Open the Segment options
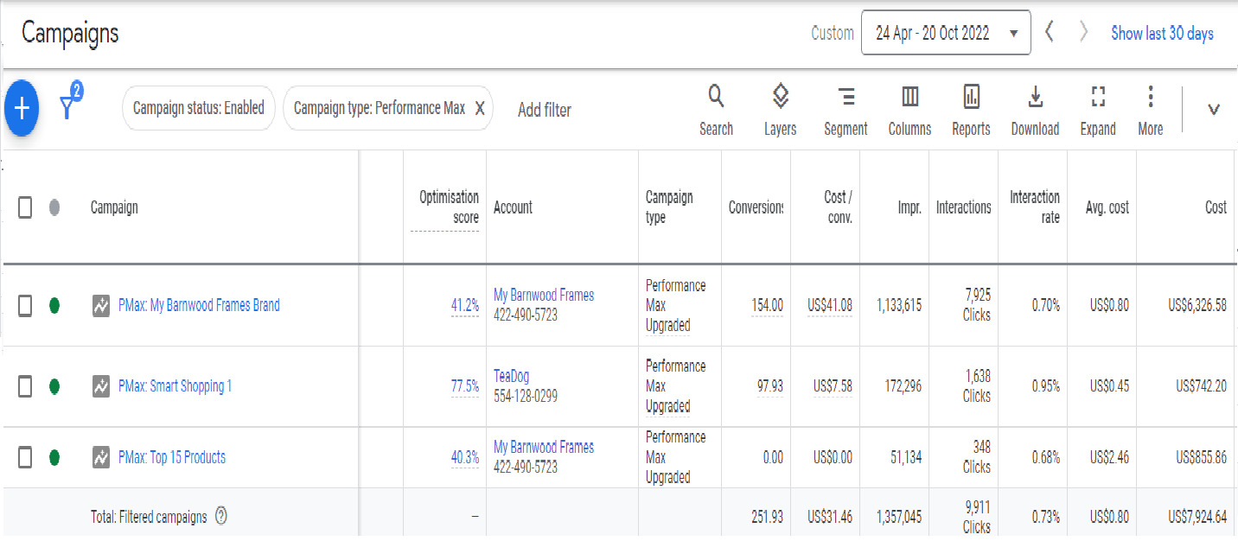Screen dimensions: 1238x541 (x=846, y=110)
